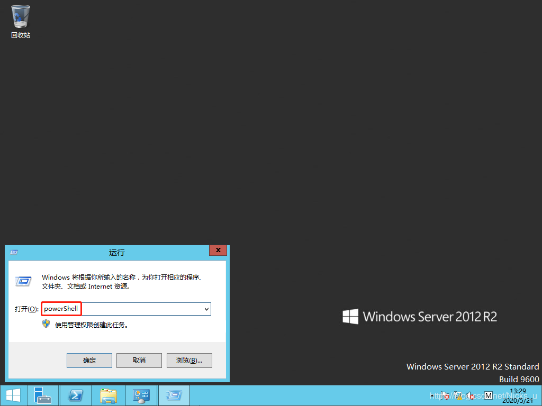Click the network status tray icon
Image resolution: width=542 pixels, height=406 pixels.
[x=458, y=395]
